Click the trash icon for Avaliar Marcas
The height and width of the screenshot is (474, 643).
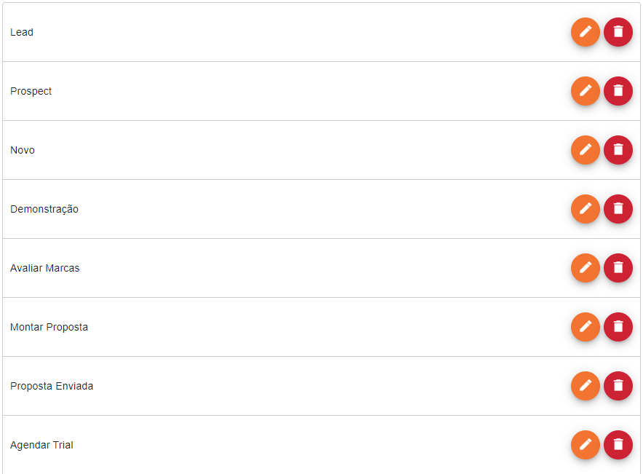click(x=618, y=268)
